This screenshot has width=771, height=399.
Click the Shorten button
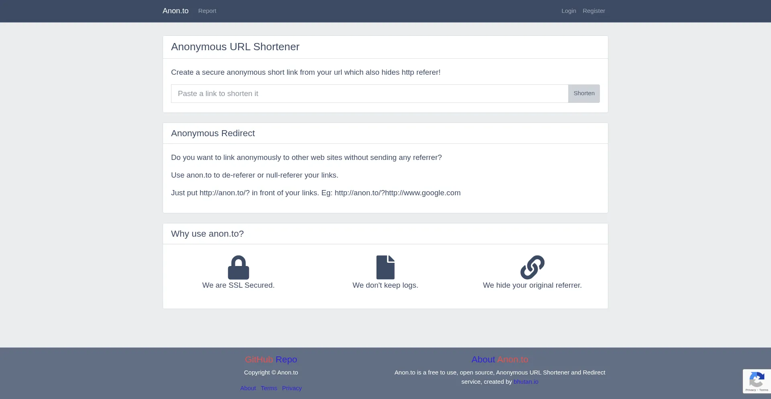point(584,94)
